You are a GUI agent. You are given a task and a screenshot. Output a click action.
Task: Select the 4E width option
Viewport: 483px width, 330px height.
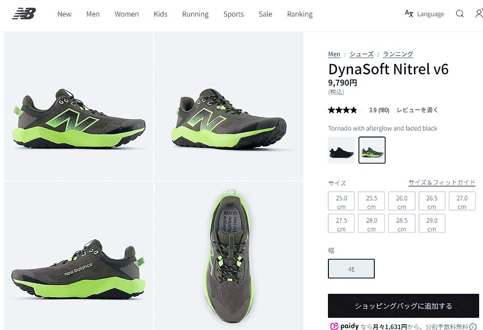click(x=351, y=269)
